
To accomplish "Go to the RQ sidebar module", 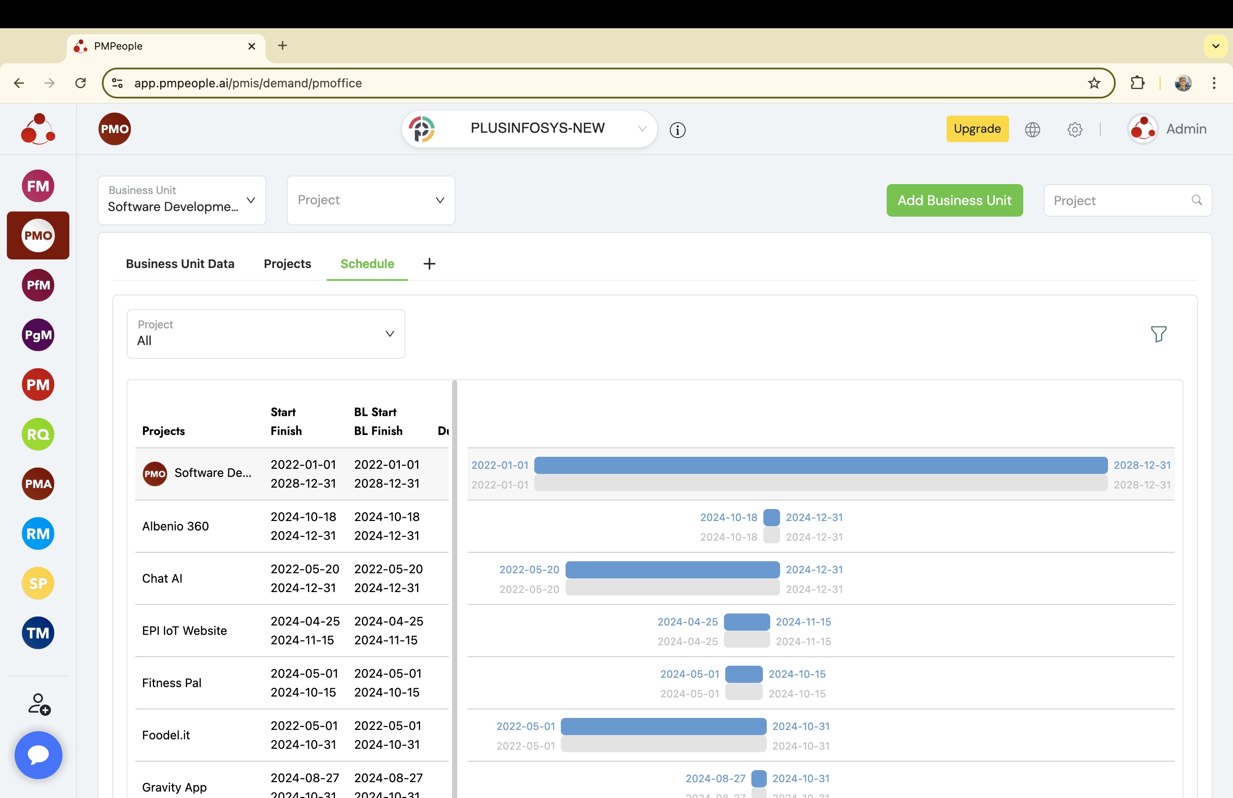I will coord(38,434).
